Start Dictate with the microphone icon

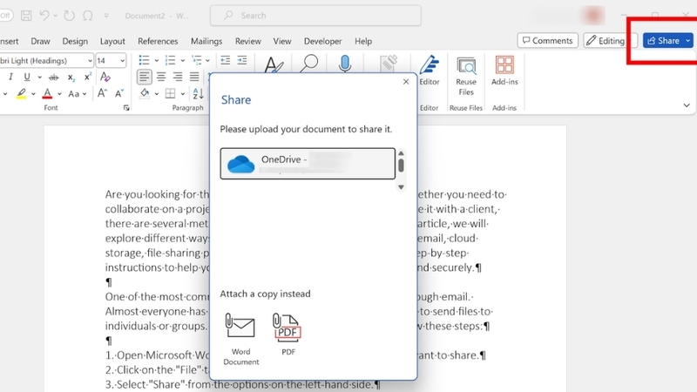[344, 64]
